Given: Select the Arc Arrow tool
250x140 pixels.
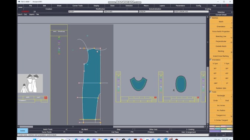Looking at the screenshot, I should [x=221, y=105].
